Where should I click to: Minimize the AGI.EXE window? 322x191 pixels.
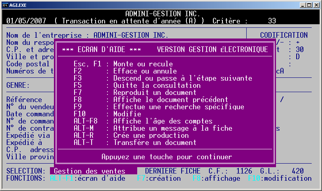coord(300,5)
